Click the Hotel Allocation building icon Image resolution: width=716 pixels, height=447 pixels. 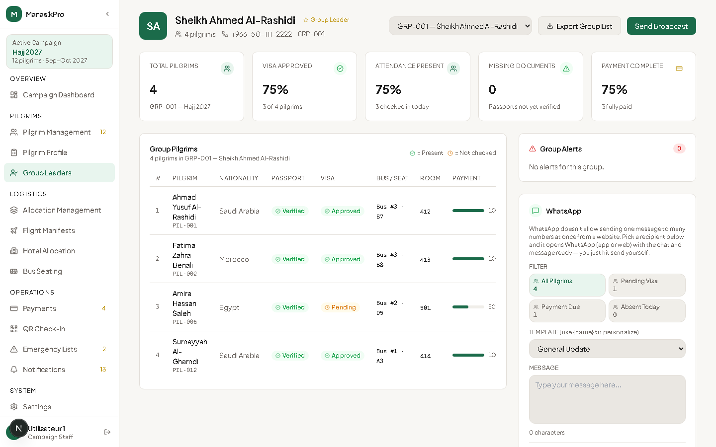pos(14,251)
